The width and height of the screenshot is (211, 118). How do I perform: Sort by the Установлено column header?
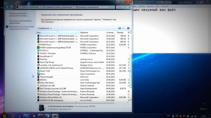click(111, 32)
